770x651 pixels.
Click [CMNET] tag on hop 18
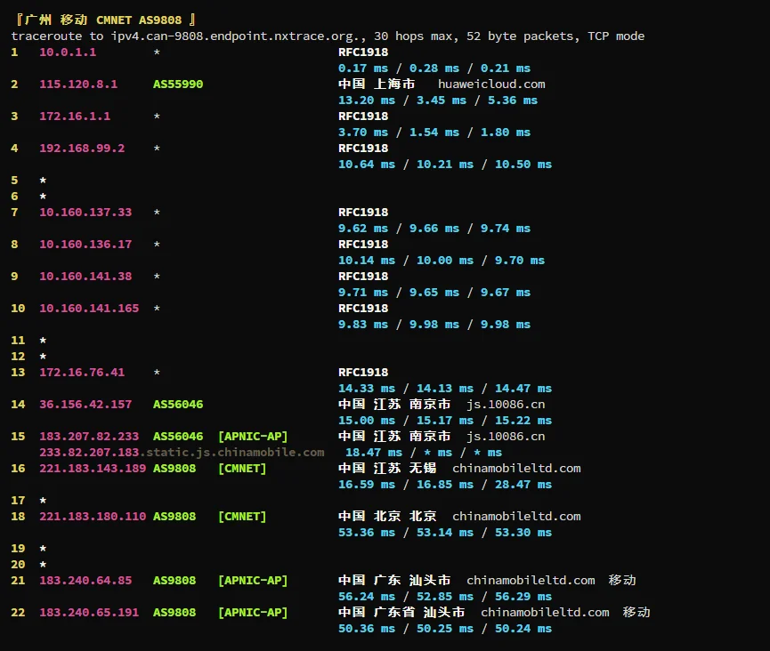coord(242,517)
